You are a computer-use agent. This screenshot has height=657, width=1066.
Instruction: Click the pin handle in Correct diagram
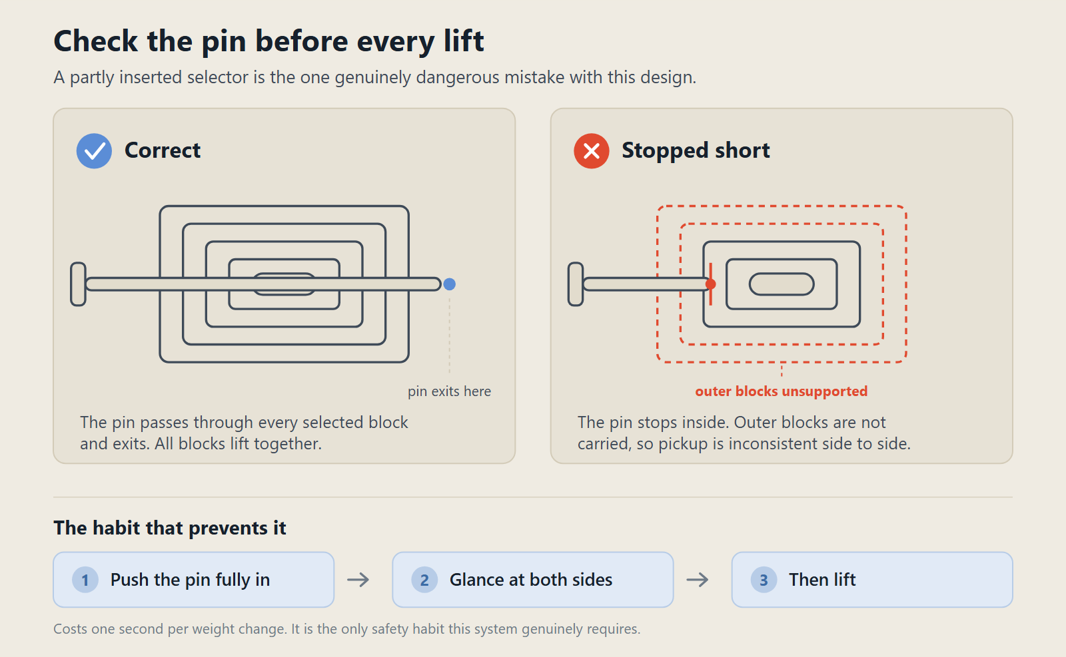(79, 284)
